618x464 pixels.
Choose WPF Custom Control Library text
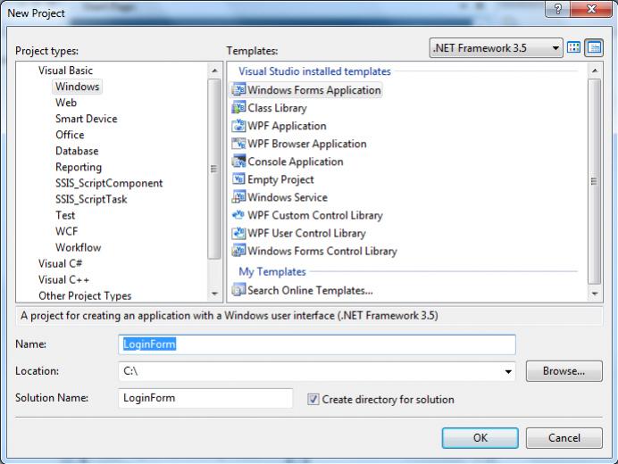click(x=315, y=215)
